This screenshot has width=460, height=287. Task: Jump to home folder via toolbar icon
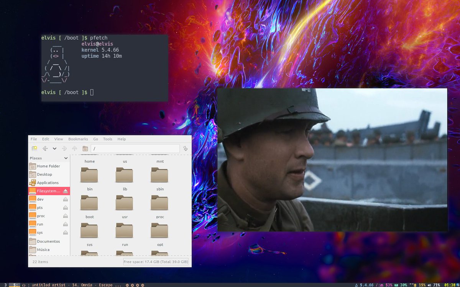tap(85, 148)
